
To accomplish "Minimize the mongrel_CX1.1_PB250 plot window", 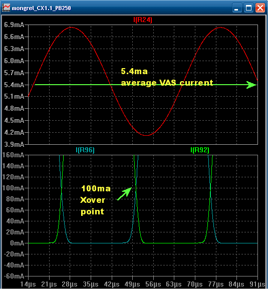I will pyautogui.click(x=237, y=8).
